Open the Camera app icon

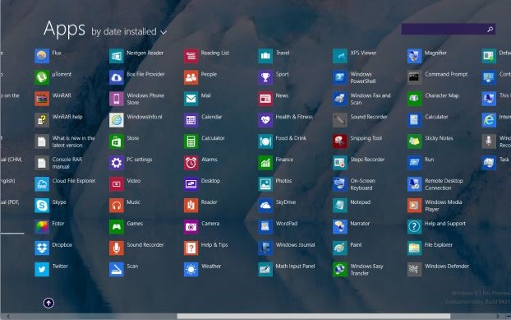[x=191, y=227]
